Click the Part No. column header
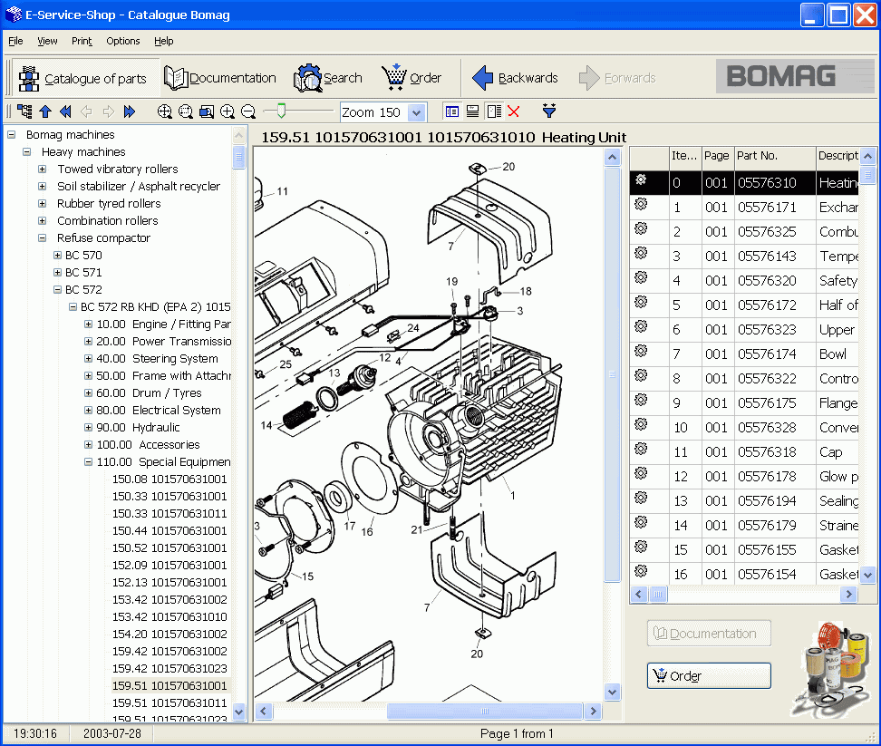Image resolution: width=881 pixels, height=746 pixels. [x=775, y=156]
